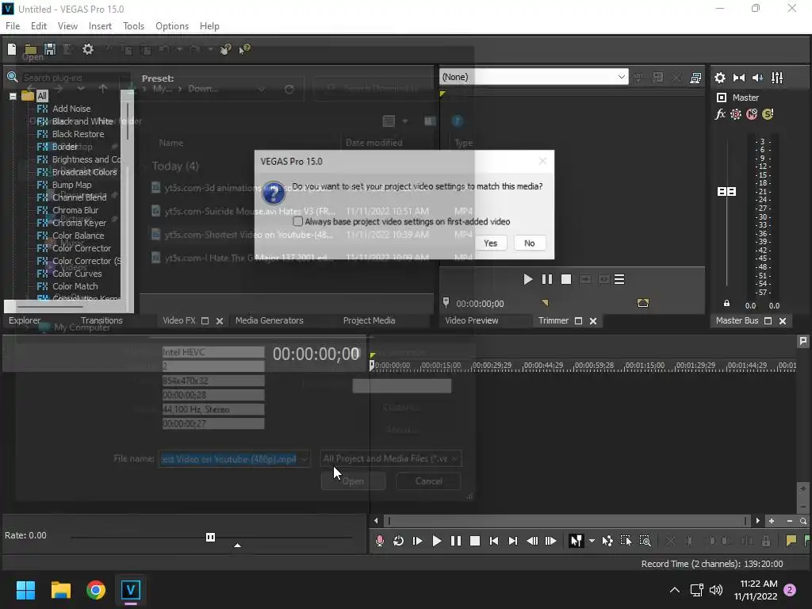Select Chroma Keyer effect in the list
The width and height of the screenshot is (812, 609).
click(79, 223)
